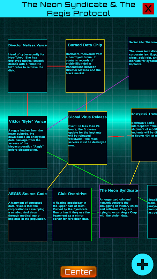157x279 pixels.
Task: Open The Neon Syndicate card
Action: [119, 211]
